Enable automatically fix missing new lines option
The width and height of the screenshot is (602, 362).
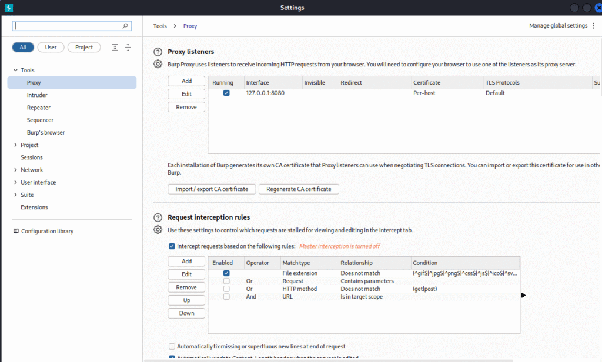coord(172,346)
